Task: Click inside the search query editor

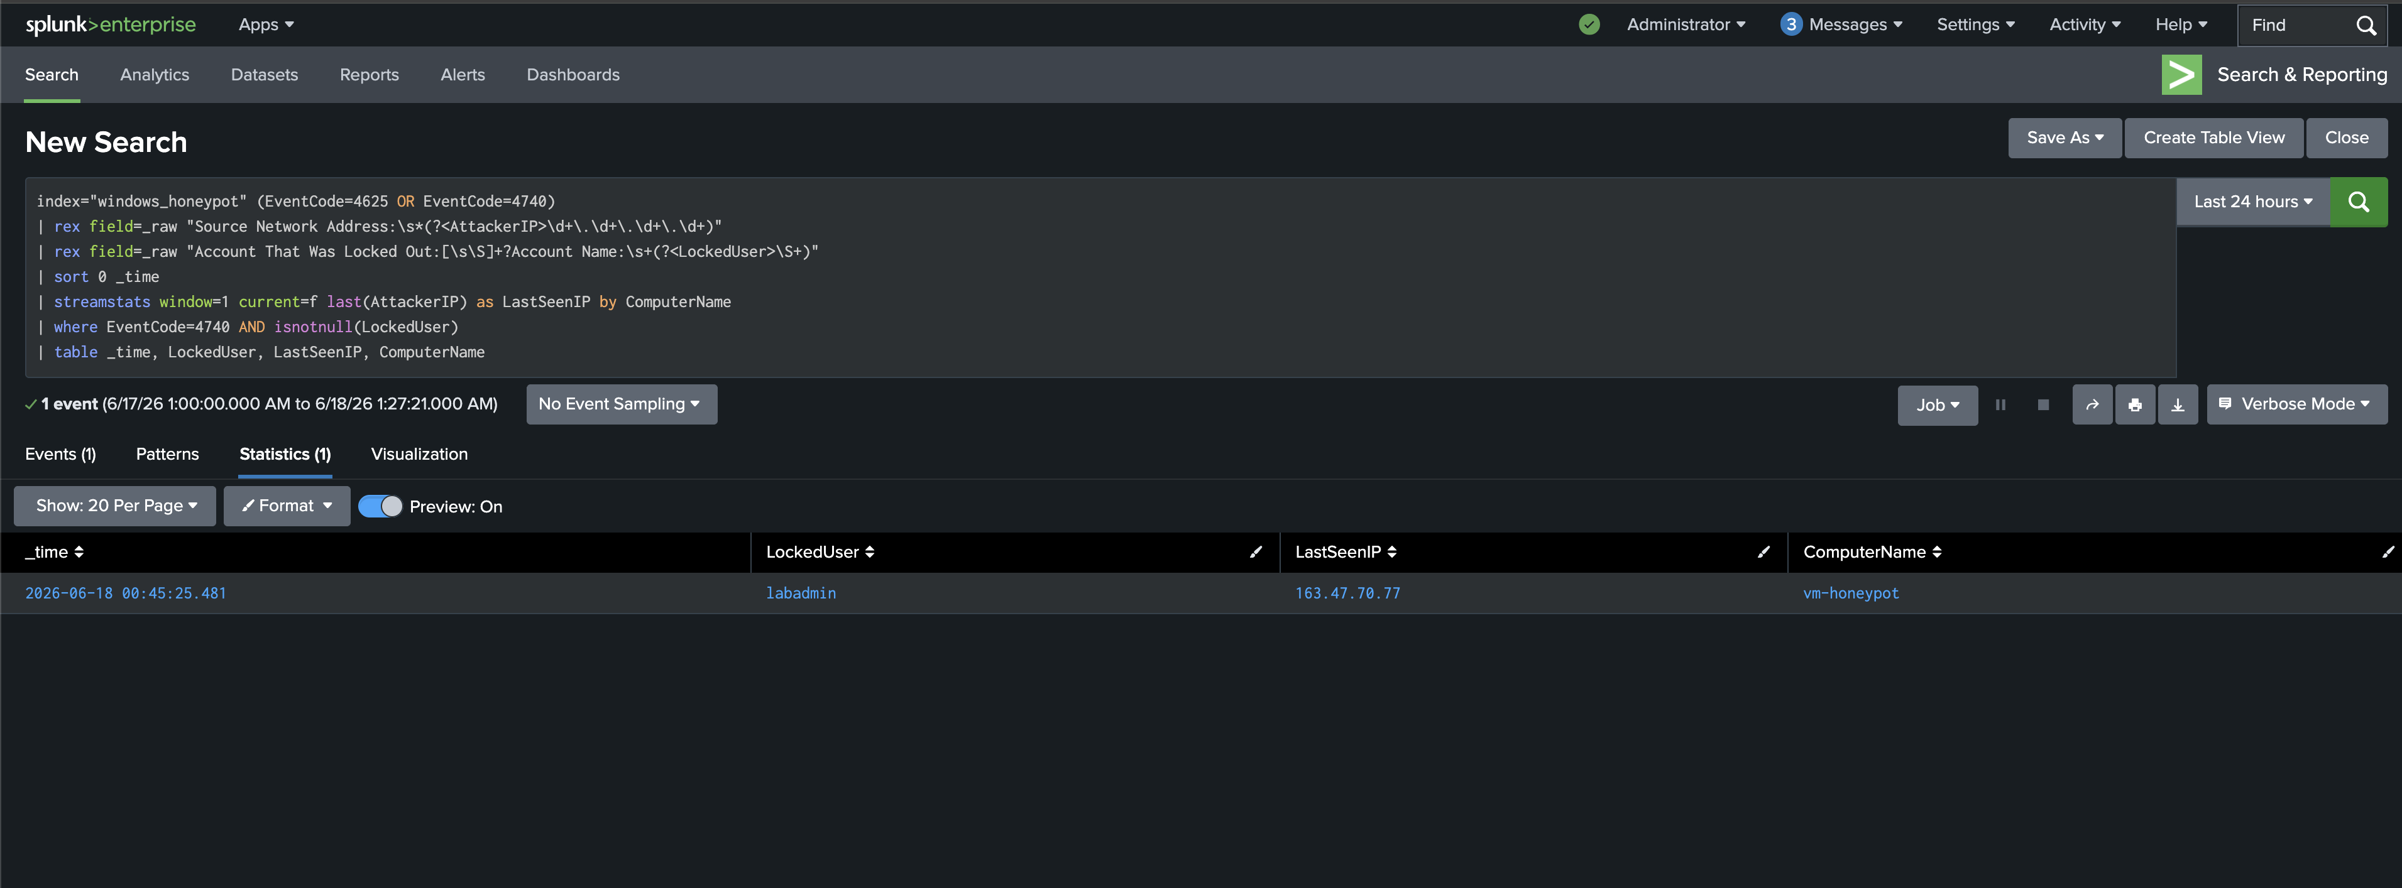Action: coord(1100,277)
